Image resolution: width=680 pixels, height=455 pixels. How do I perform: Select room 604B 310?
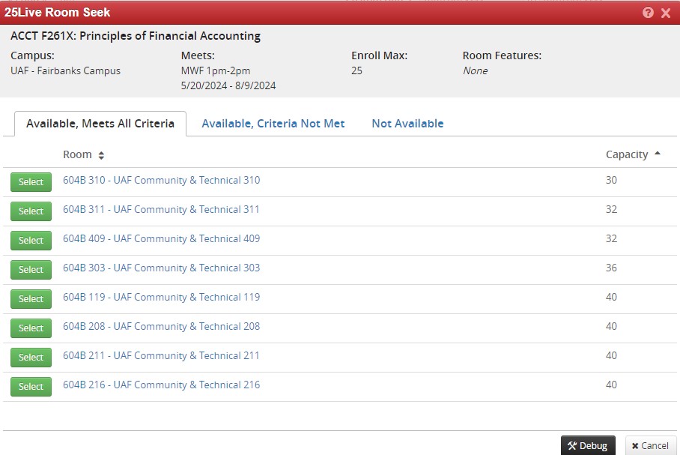pyautogui.click(x=31, y=182)
